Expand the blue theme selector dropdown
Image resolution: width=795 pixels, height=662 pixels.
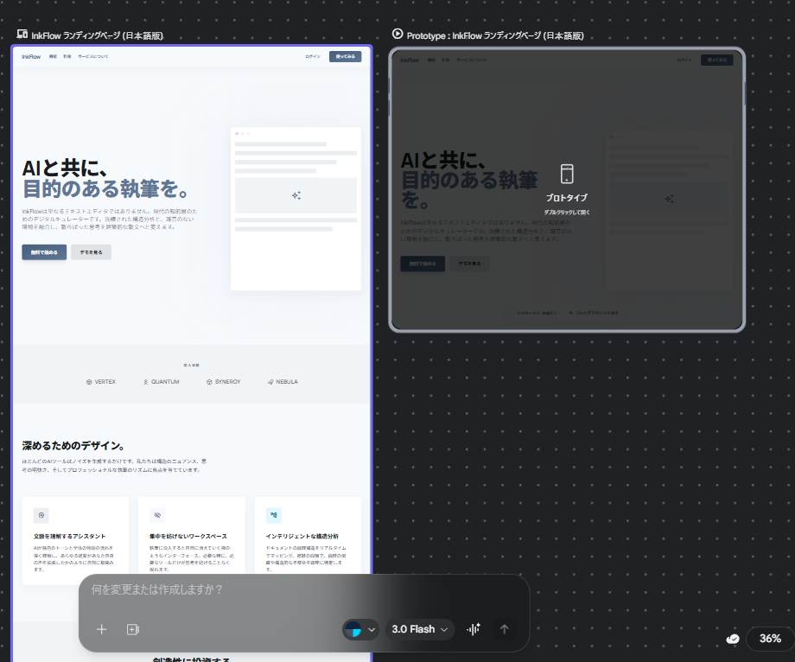point(361,629)
